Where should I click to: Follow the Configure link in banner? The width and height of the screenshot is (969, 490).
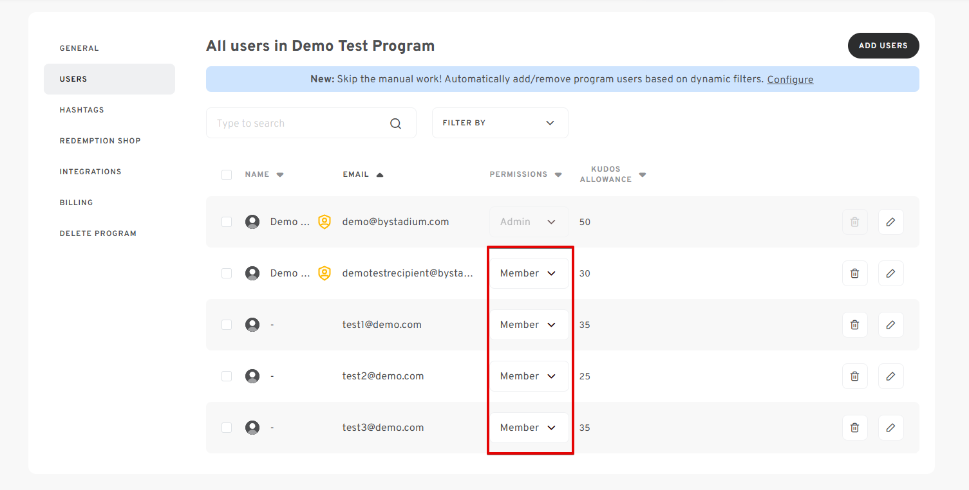(790, 80)
